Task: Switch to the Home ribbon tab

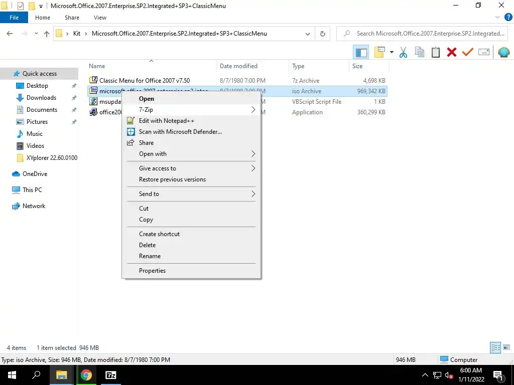Action: pyautogui.click(x=43, y=18)
